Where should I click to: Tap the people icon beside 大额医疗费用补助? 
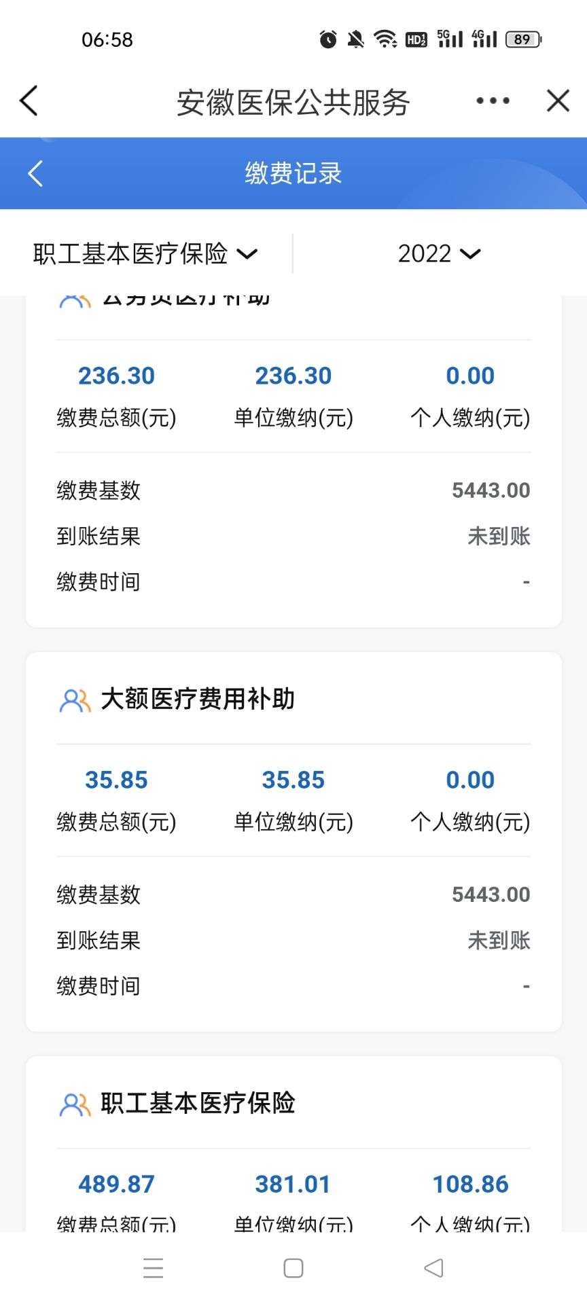coord(75,700)
